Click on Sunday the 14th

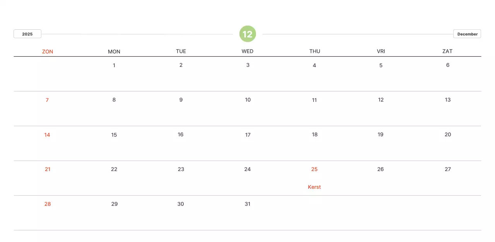pyautogui.click(x=47, y=135)
